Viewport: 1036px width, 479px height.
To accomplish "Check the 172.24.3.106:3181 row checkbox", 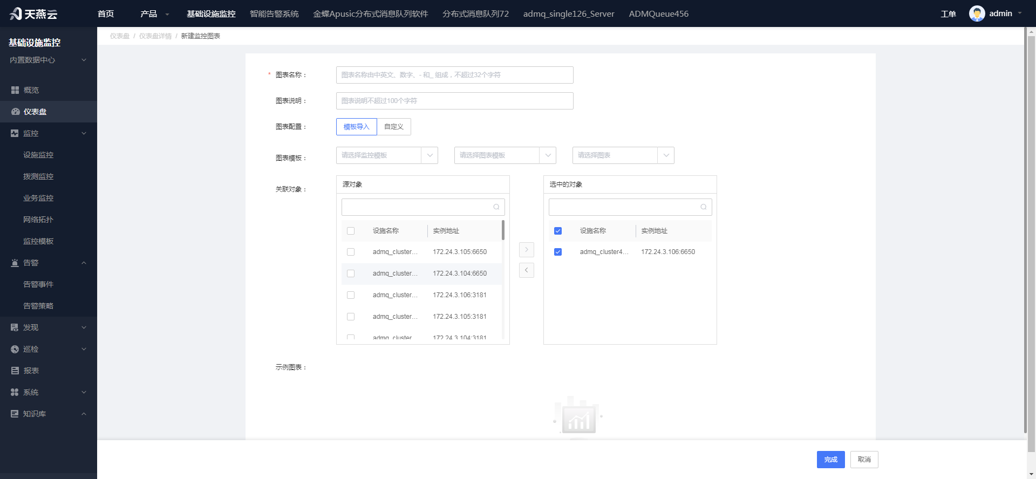I will [x=351, y=295].
